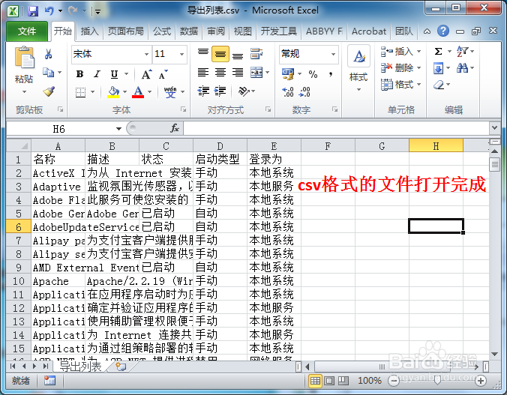Center text horizontally
Screen dimensions: 507x395
(220, 73)
